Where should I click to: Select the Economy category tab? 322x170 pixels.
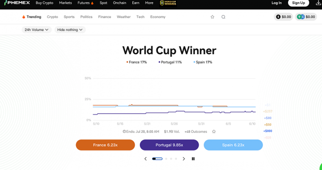(158, 17)
